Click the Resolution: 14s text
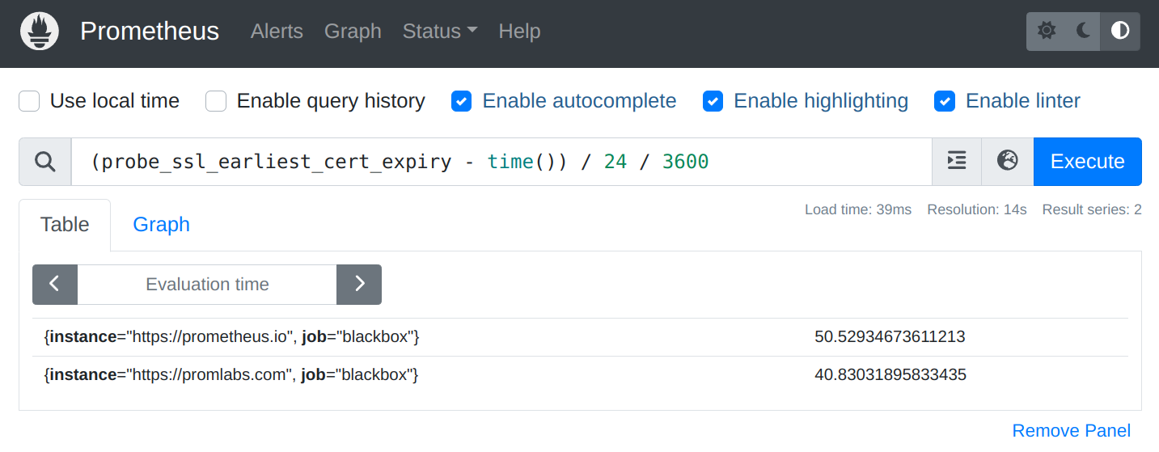 click(977, 209)
